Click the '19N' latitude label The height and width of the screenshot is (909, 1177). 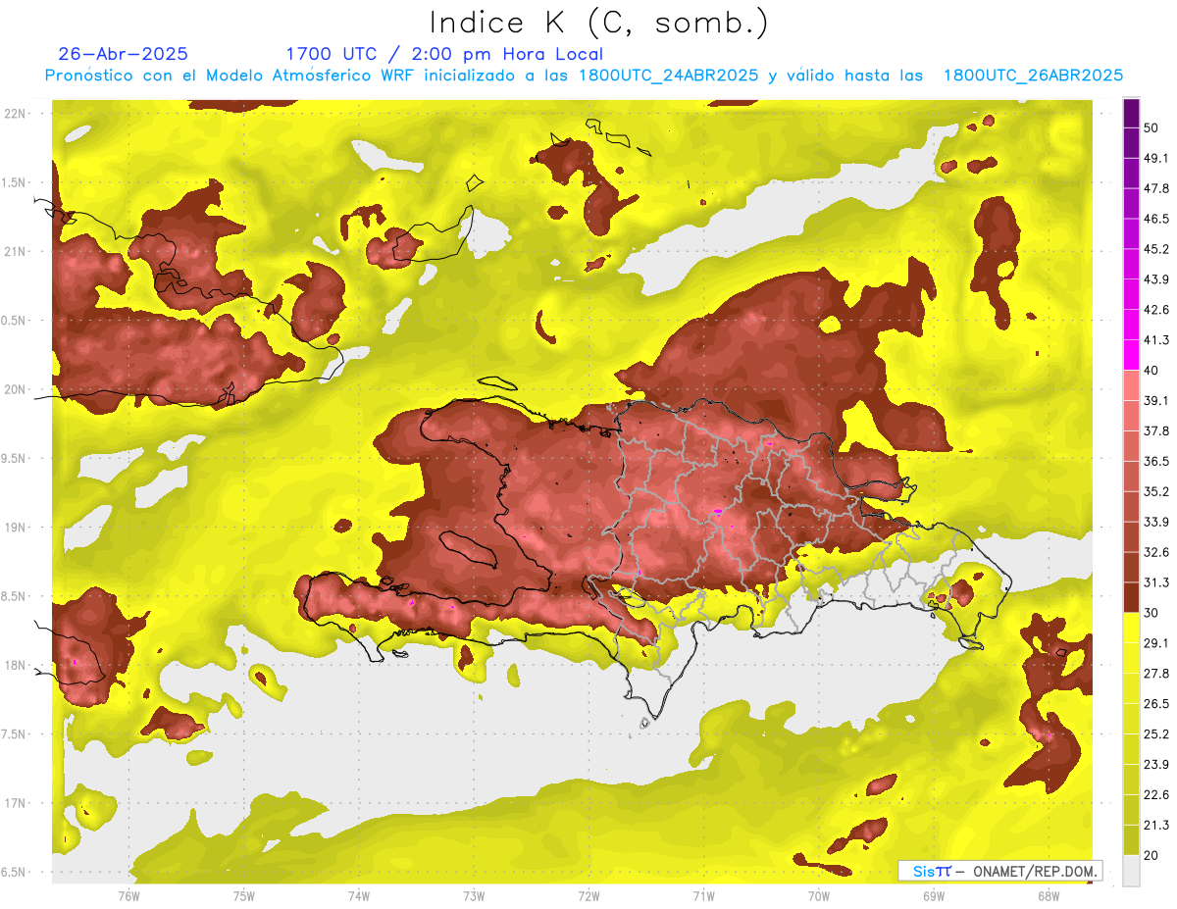click(x=16, y=527)
